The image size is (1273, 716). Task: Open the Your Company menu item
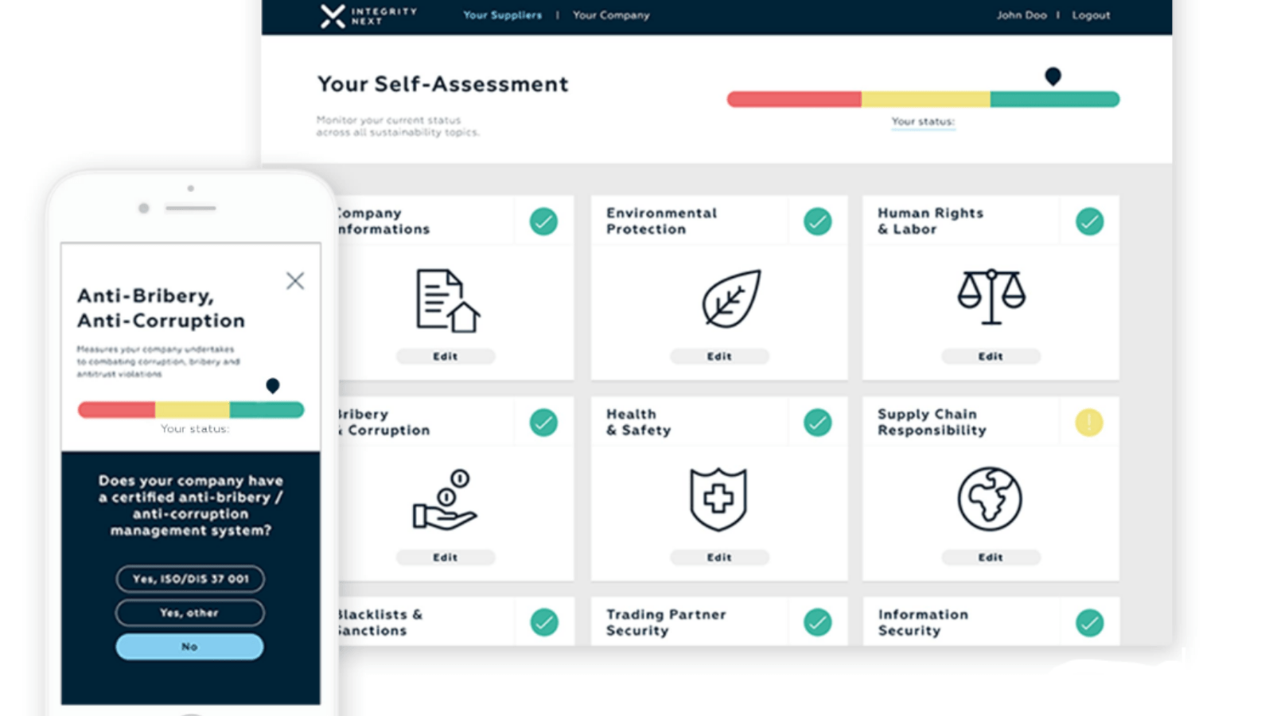tap(611, 15)
